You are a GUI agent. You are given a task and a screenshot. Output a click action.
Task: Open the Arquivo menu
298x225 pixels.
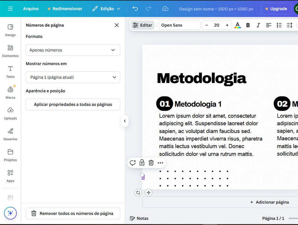(x=31, y=8)
